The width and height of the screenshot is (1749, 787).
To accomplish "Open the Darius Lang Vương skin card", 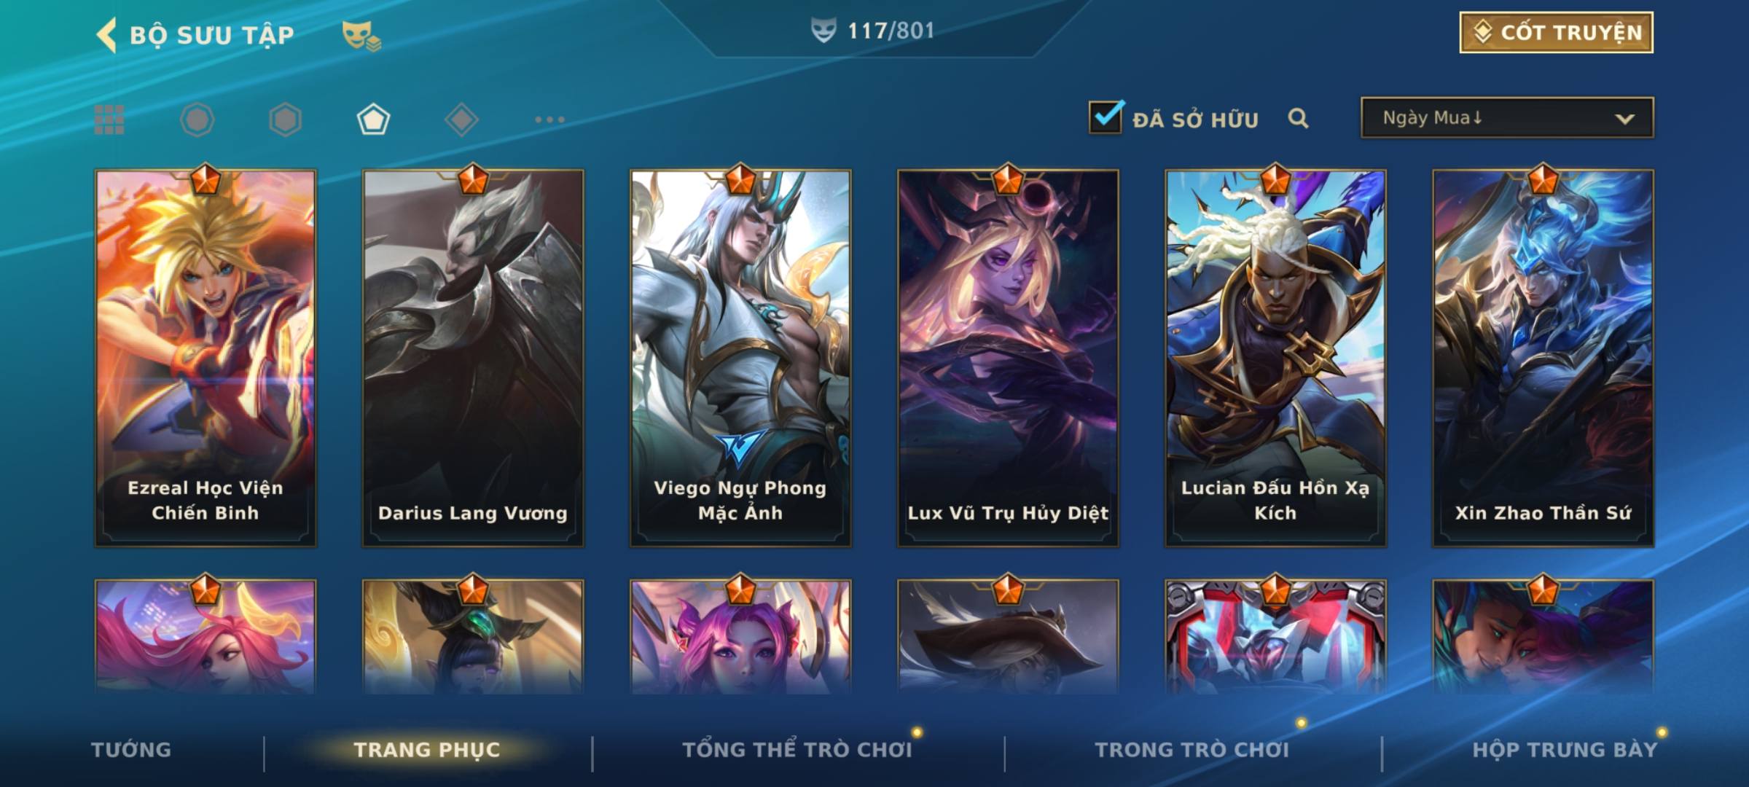I will pos(473,358).
